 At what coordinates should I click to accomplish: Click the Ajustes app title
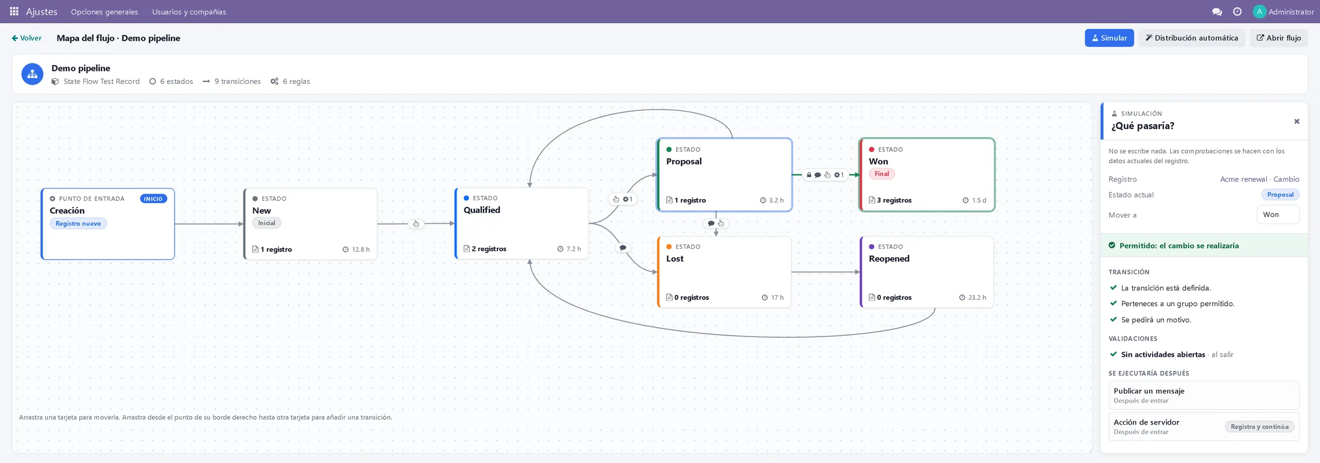41,11
